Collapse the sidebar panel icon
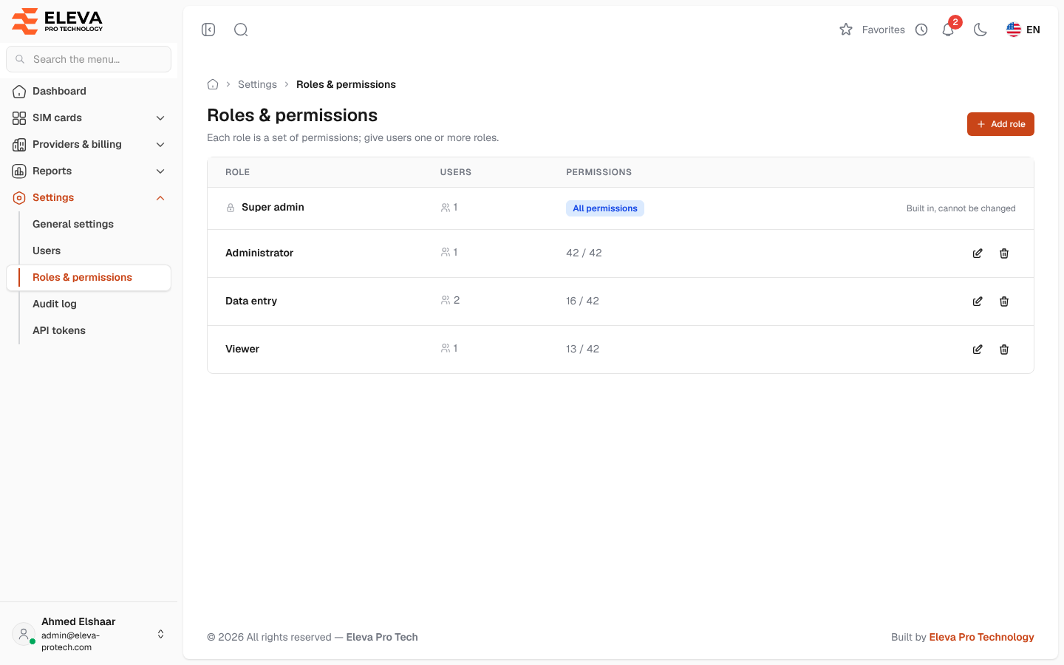 208,30
